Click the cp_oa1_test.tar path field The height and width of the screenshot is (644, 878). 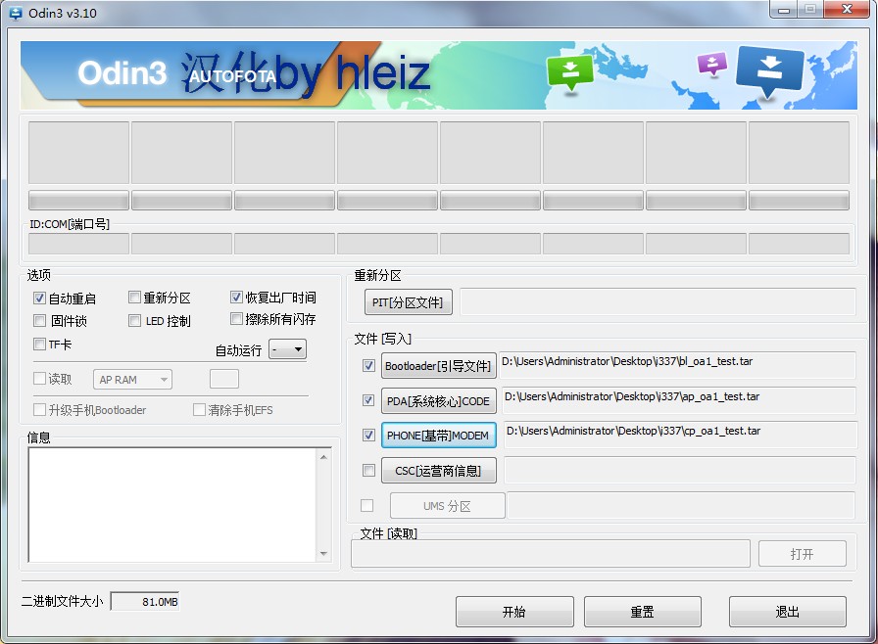pyautogui.click(x=680, y=435)
